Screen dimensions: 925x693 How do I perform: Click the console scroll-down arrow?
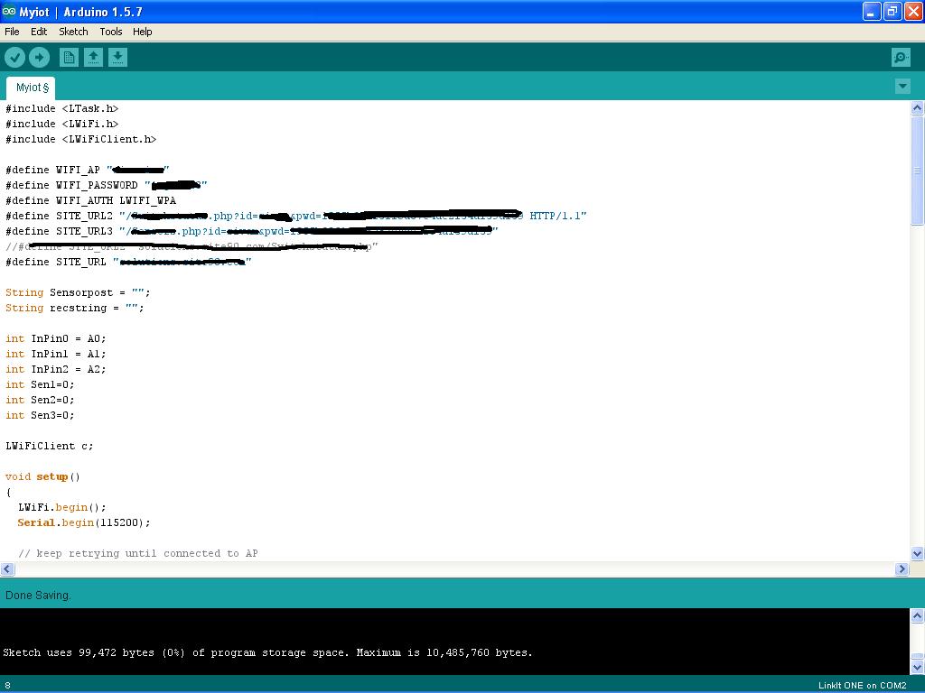pos(917,667)
